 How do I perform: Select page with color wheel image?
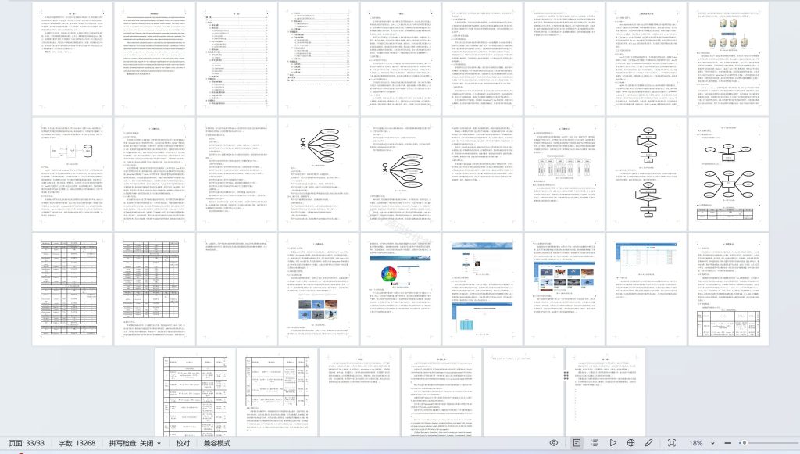click(x=401, y=289)
